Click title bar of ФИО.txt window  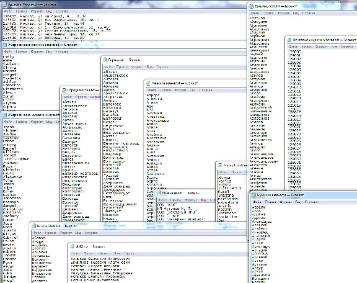coord(159,246)
